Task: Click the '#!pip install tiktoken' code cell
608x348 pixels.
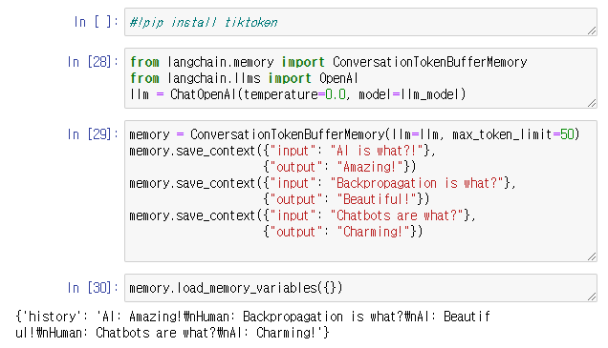Action: (360, 22)
